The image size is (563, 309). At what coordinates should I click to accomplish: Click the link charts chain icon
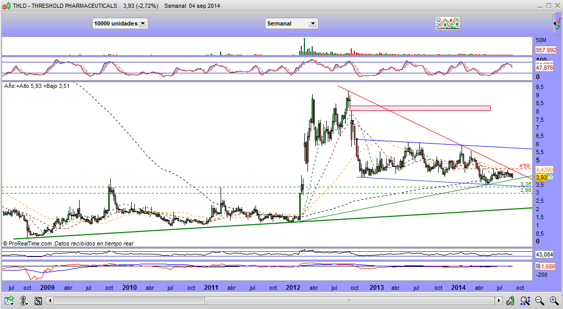coord(24,300)
